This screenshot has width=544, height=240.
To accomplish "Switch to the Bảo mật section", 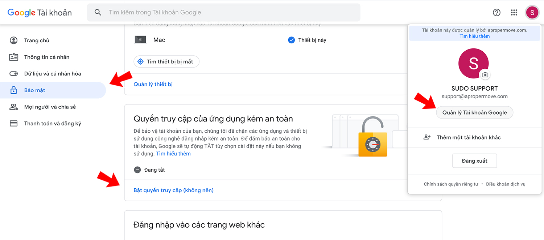I will pyautogui.click(x=35, y=90).
